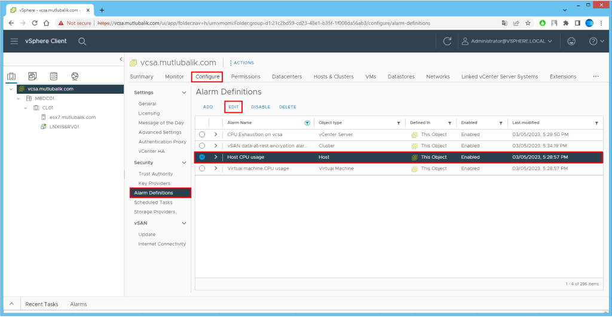The height and width of the screenshot is (317, 612).
Task: Show more tabs with ellipsis
Action: [596, 76]
